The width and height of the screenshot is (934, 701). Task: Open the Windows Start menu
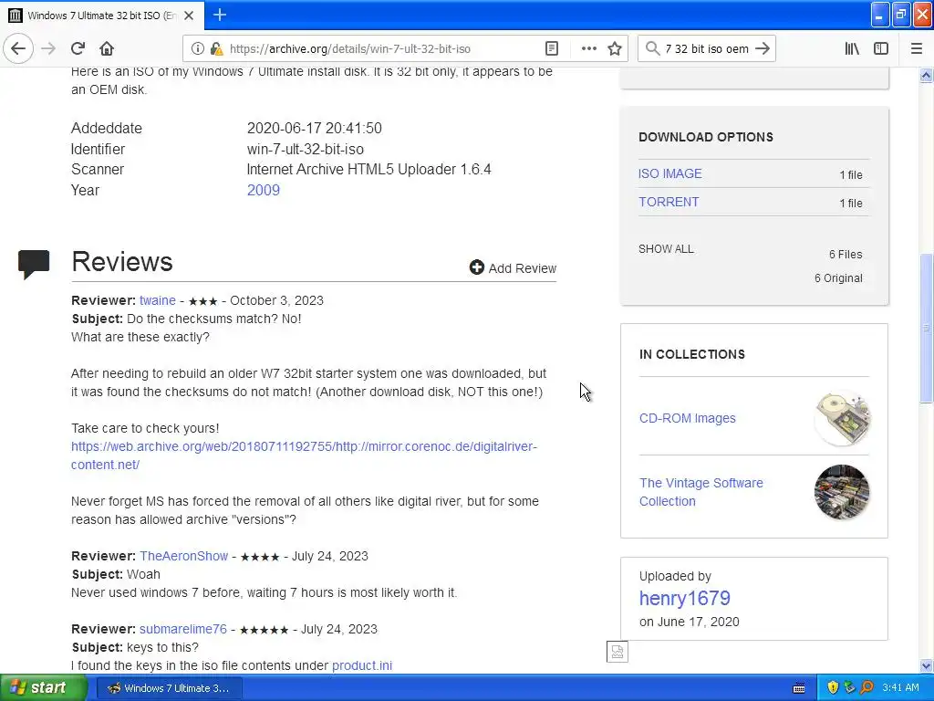(42, 688)
